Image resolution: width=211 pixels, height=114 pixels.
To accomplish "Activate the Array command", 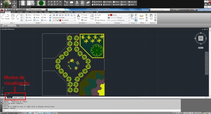I will [44, 20].
